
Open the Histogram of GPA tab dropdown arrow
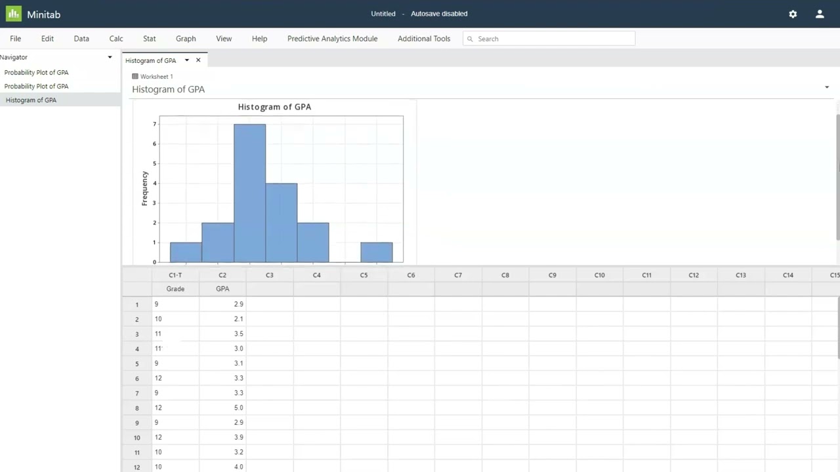[186, 60]
